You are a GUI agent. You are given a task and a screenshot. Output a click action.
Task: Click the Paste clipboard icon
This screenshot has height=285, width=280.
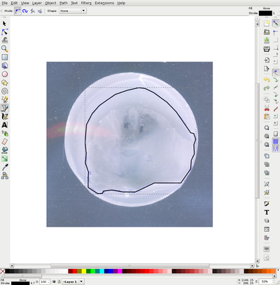click(267, 116)
